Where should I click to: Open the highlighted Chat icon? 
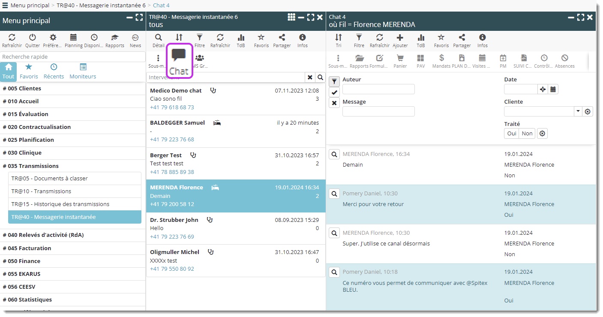[179, 60]
